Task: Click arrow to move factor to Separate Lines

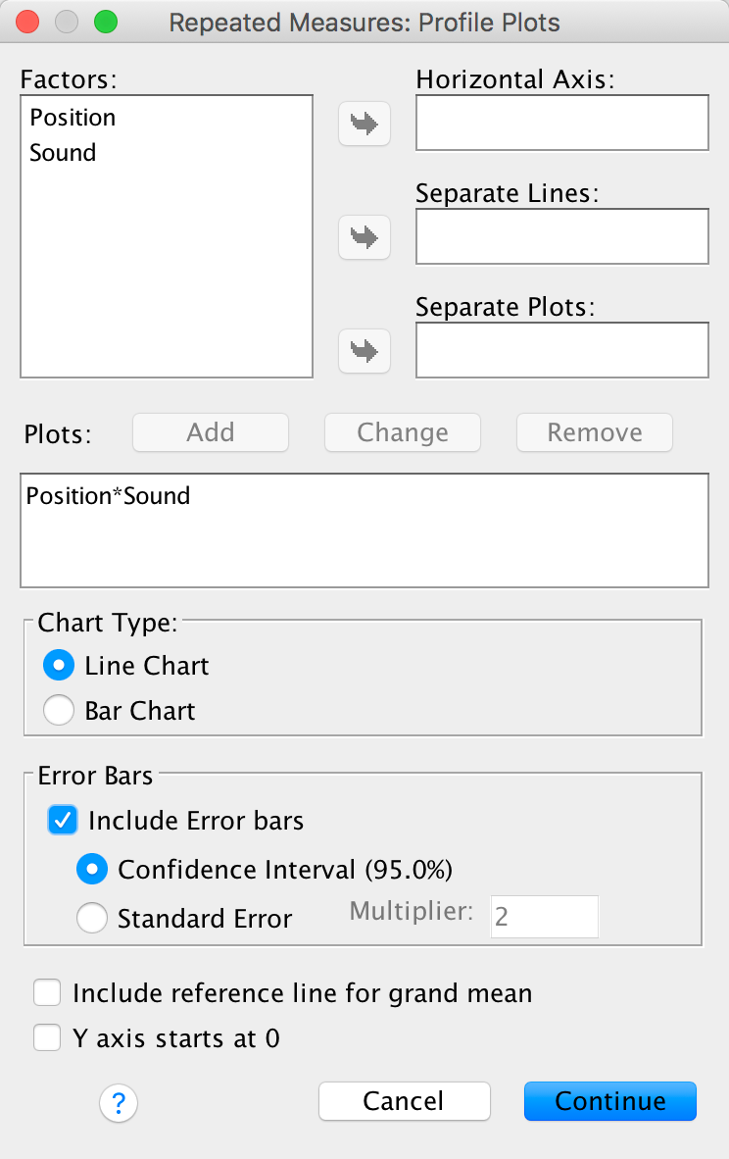Action: (x=364, y=236)
